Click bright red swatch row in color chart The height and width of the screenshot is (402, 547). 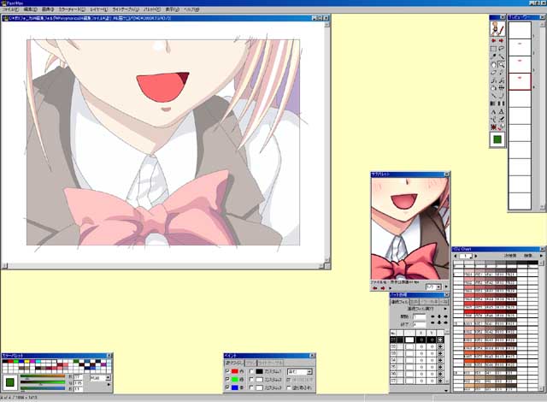[x=491, y=311]
